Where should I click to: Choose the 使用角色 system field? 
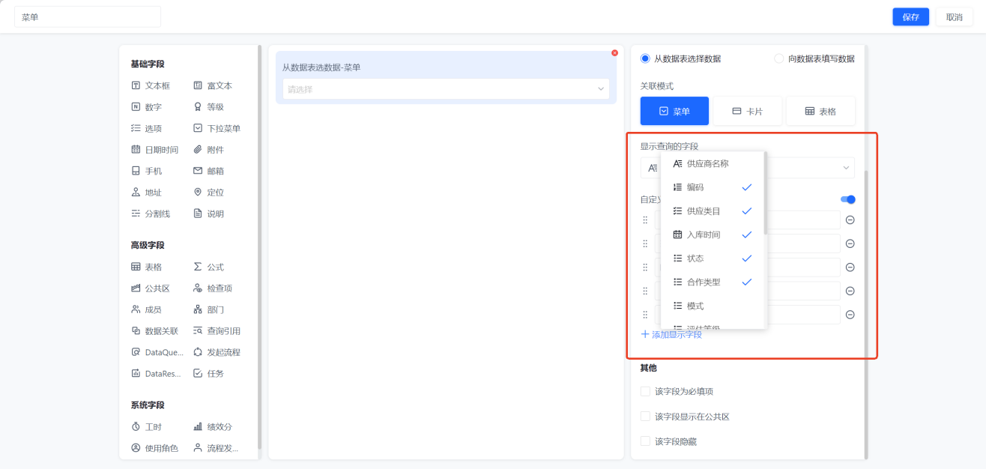click(x=154, y=448)
